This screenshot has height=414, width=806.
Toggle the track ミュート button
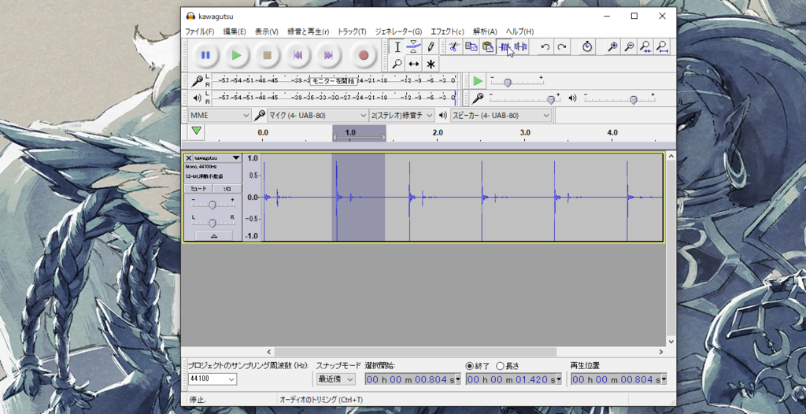pyautogui.click(x=198, y=189)
